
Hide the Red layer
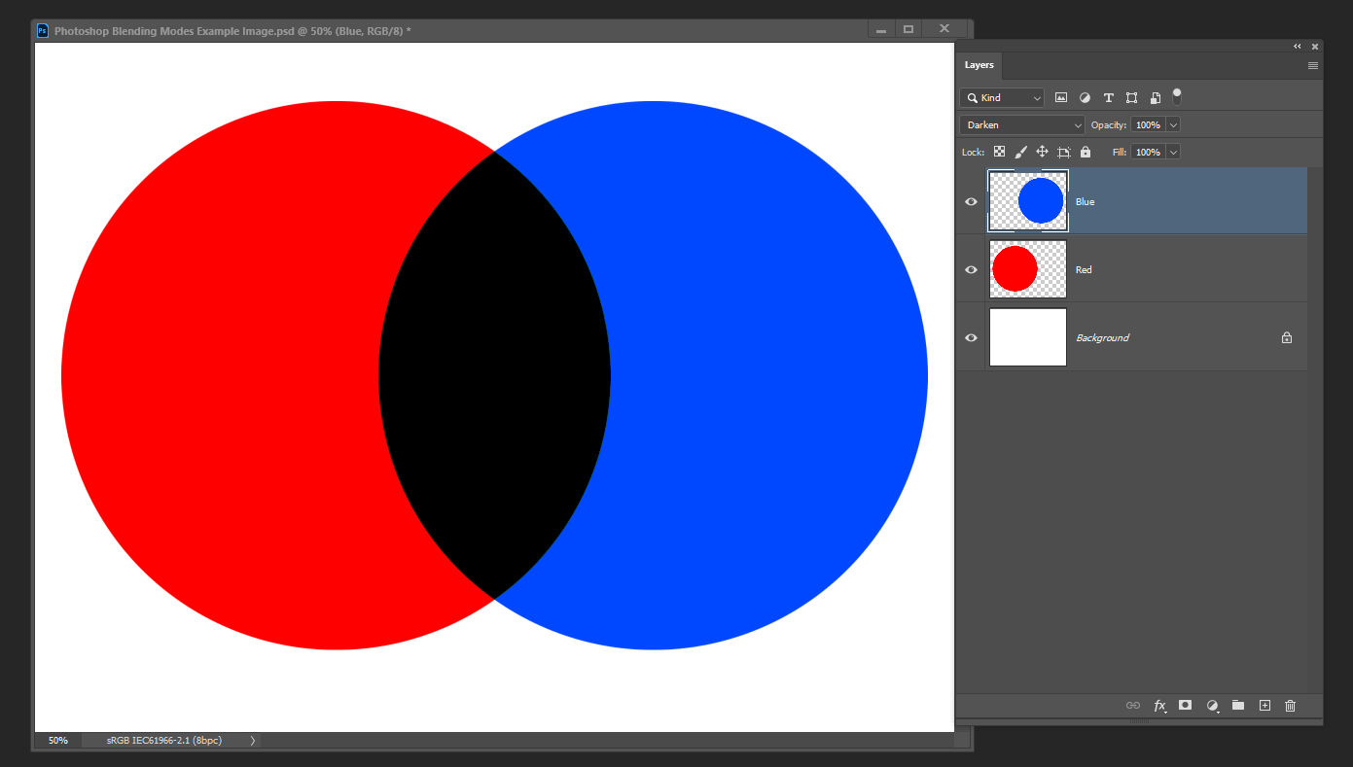click(x=970, y=269)
